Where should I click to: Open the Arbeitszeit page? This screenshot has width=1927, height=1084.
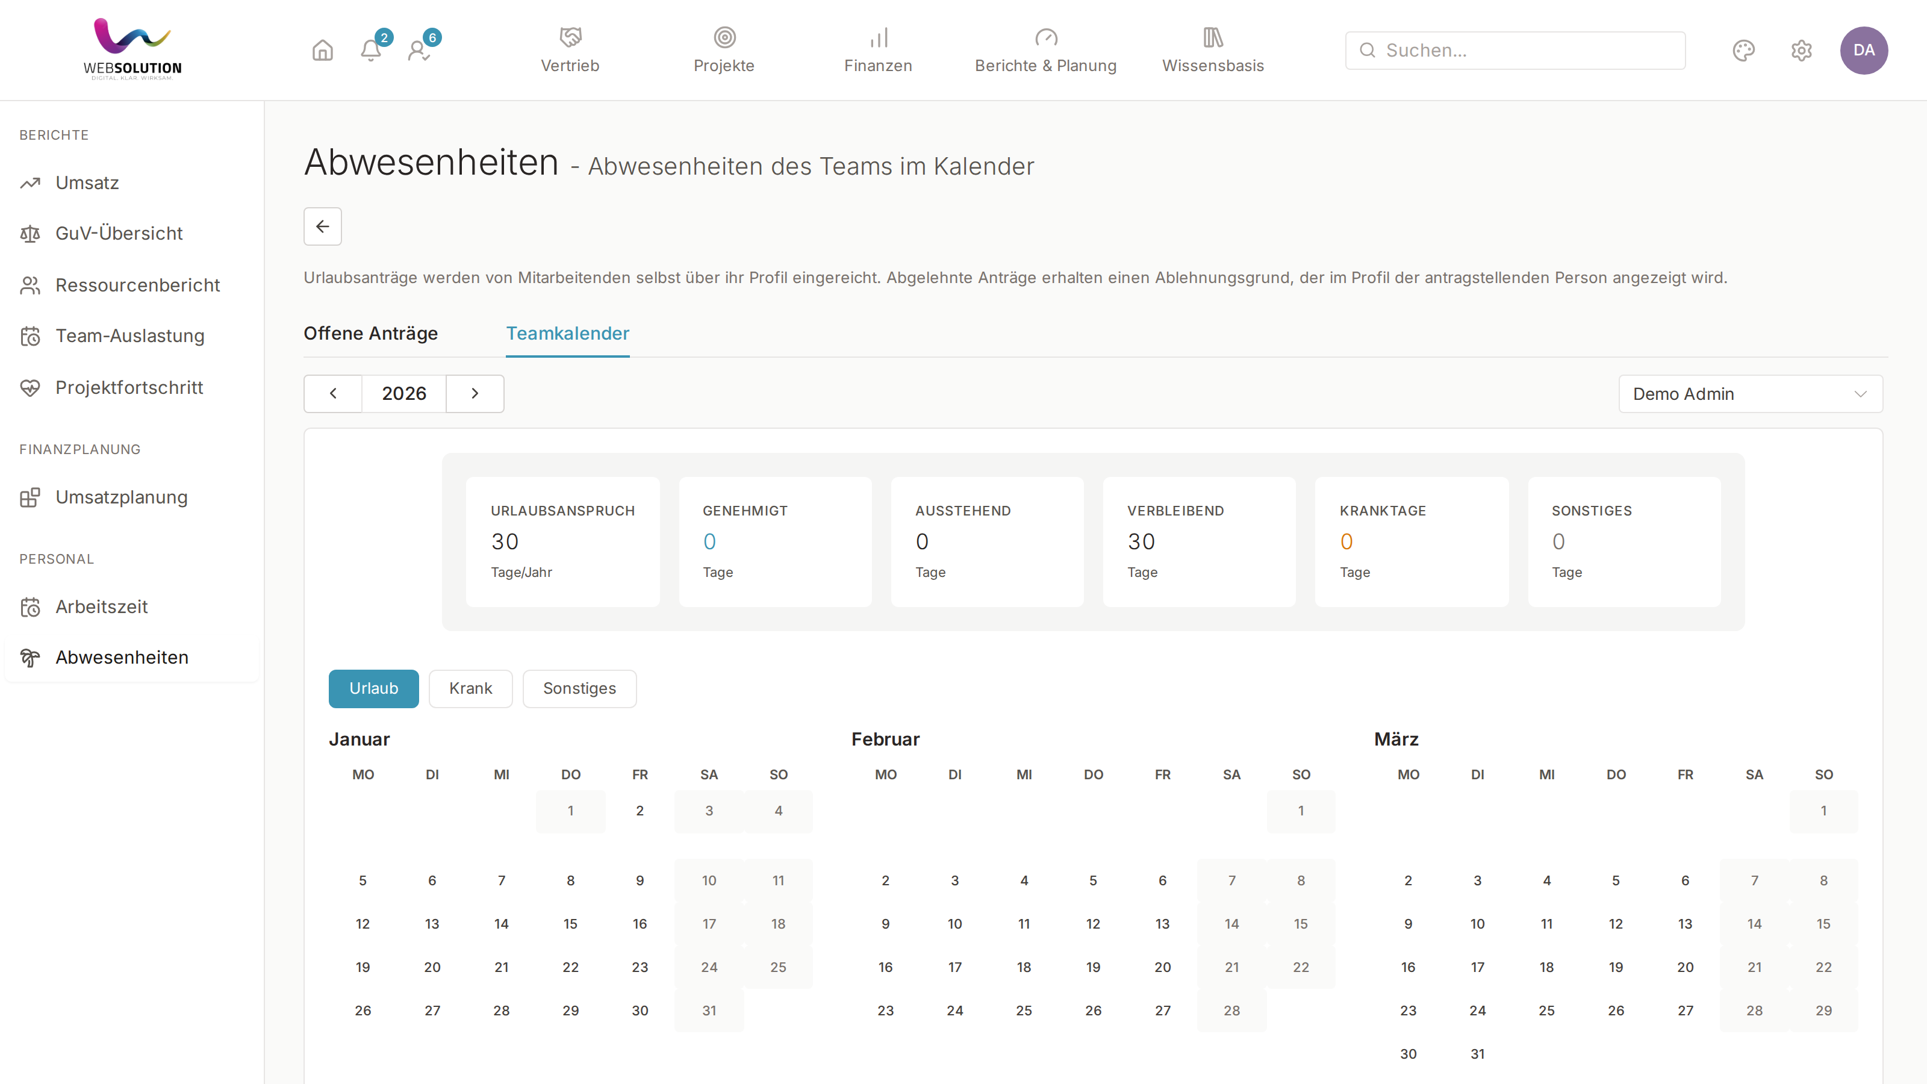[x=132, y=606]
